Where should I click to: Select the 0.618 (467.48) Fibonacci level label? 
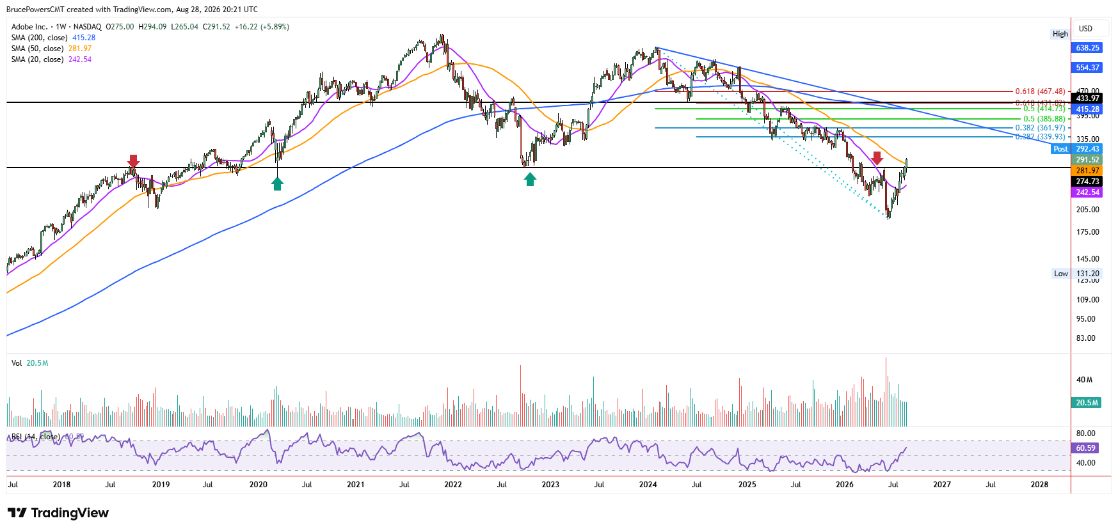coord(1041,91)
